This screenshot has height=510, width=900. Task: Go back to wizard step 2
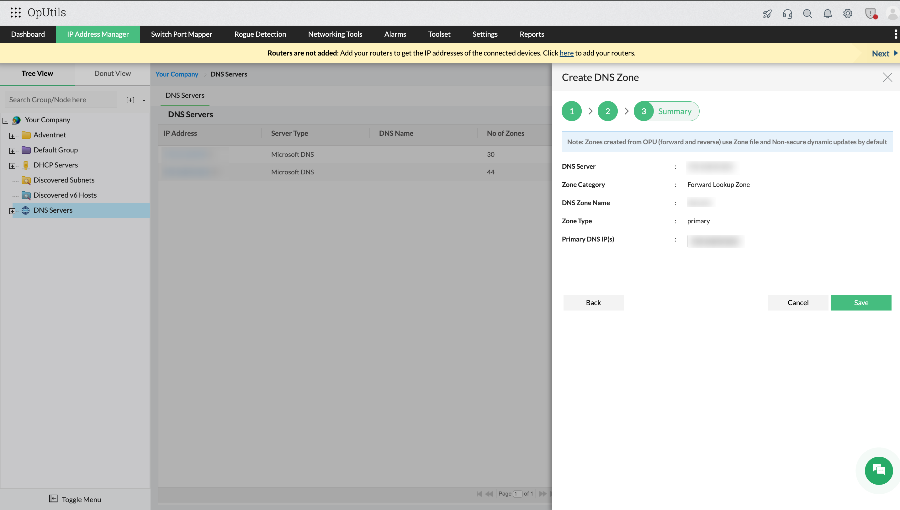pos(607,111)
